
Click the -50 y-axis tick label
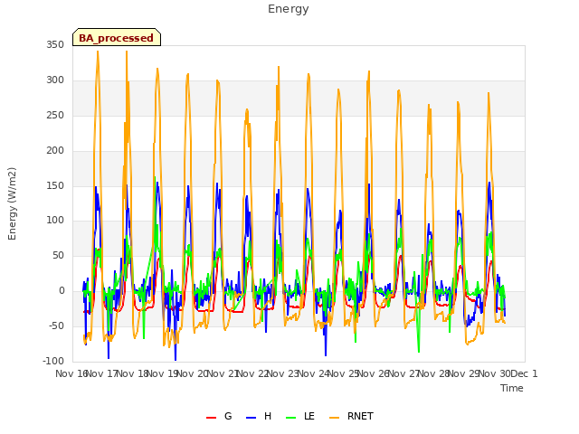(x=56, y=325)
